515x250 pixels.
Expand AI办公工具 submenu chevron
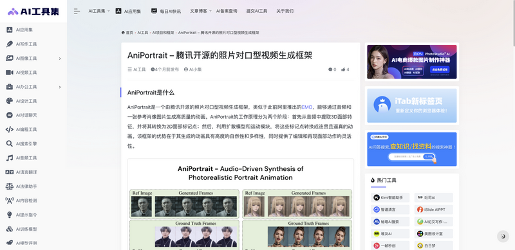[x=60, y=87]
